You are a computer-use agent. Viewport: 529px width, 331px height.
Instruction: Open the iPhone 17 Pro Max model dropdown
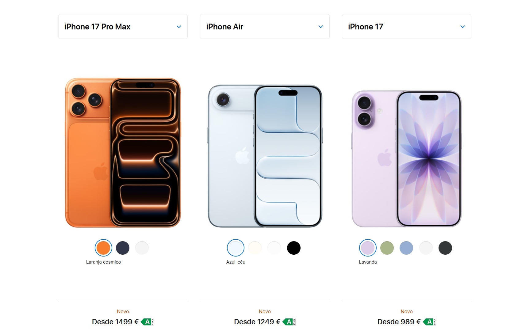coord(123,27)
